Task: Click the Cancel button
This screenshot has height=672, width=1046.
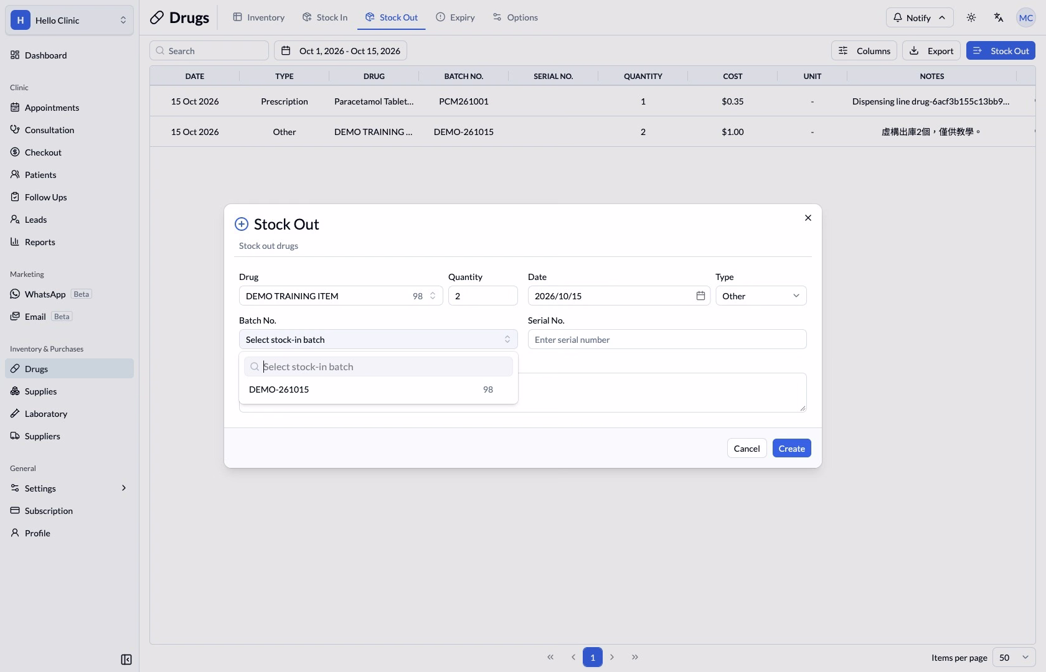Action: (747, 449)
